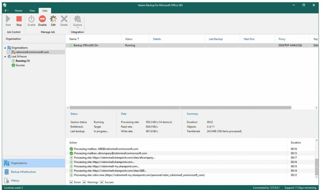Stop the running backup job
The width and height of the screenshot is (321, 190).
[19, 21]
